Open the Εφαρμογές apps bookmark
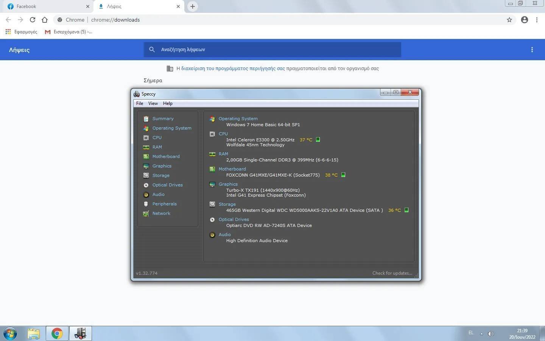The width and height of the screenshot is (545, 341). pyautogui.click(x=21, y=32)
